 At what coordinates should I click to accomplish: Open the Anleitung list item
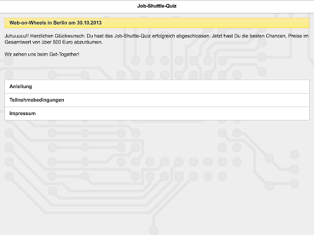click(157, 86)
